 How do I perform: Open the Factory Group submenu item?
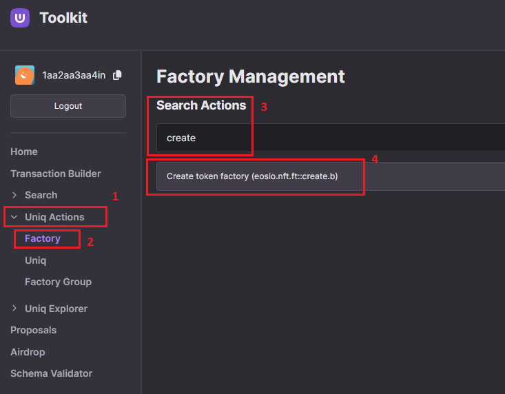(x=58, y=282)
